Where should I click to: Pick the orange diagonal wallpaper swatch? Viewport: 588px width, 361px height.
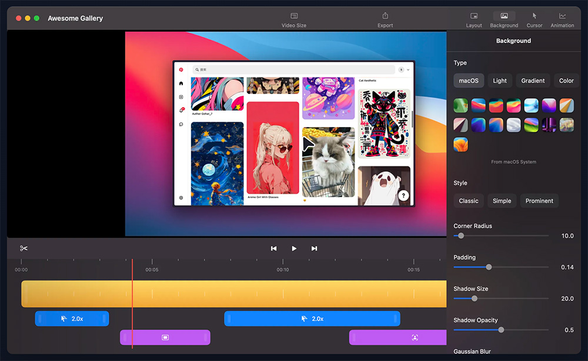point(567,106)
